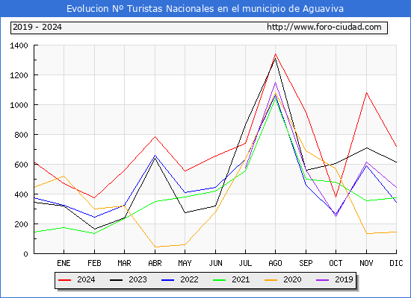
Task: Click the SEP month axis label
Action: [x=306, y=263]
